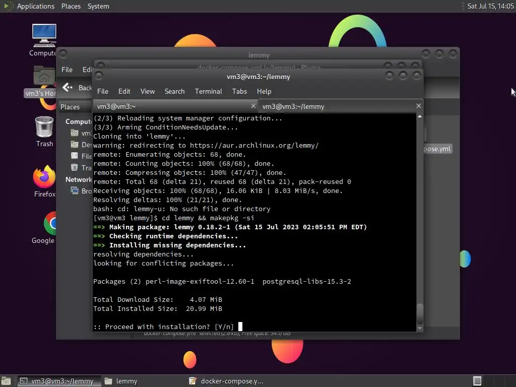Open the Places menu in top panel

71,6
